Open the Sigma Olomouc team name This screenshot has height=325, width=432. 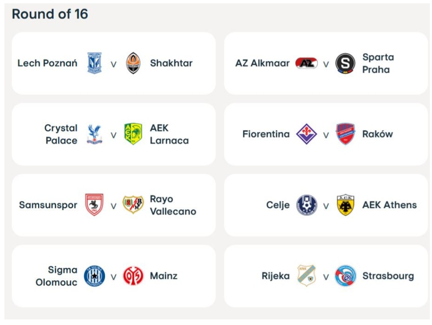coord(57,276)
